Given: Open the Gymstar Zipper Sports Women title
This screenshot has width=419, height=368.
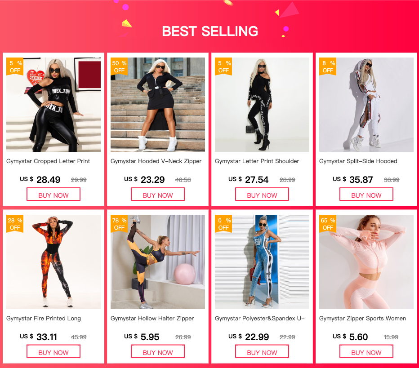Looking at the screenshot, I should (362, 319).
